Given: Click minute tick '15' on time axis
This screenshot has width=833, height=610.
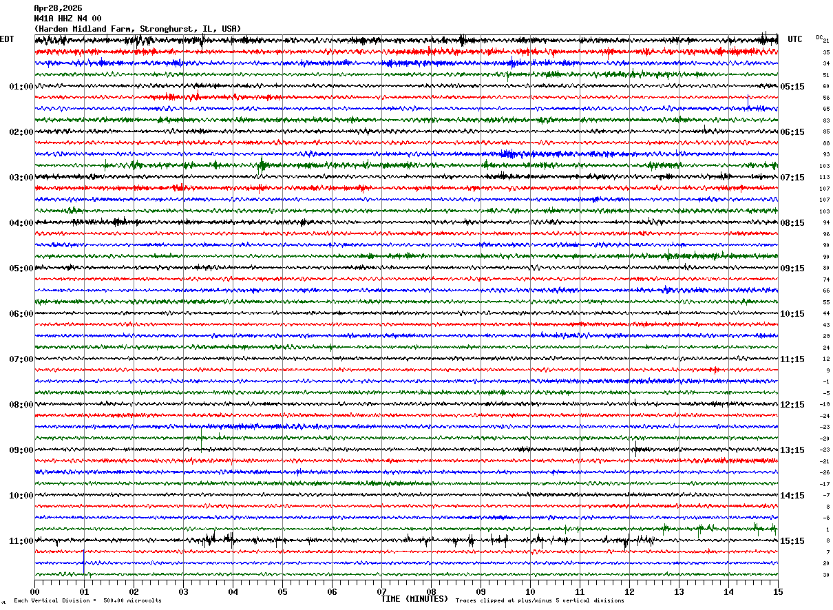Looking at the screenshot, I should (x=778, y=591).
